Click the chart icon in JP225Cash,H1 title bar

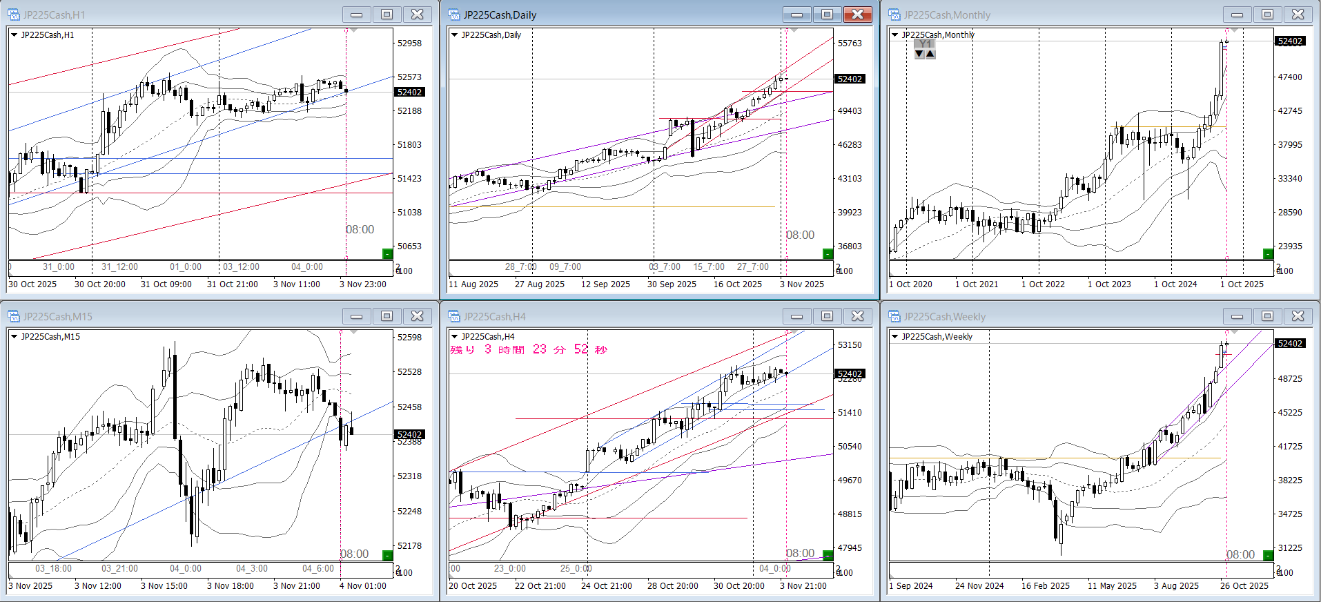point(14,14)
